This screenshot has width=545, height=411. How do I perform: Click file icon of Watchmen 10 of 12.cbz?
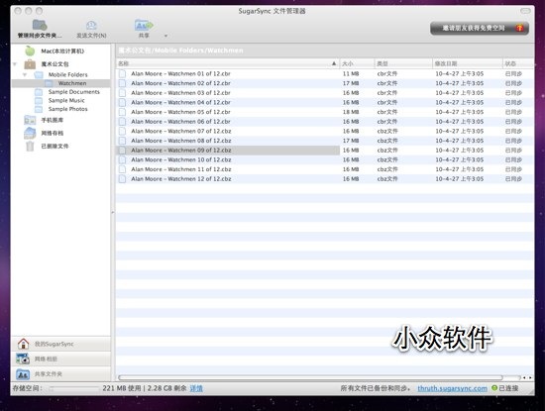122,159
